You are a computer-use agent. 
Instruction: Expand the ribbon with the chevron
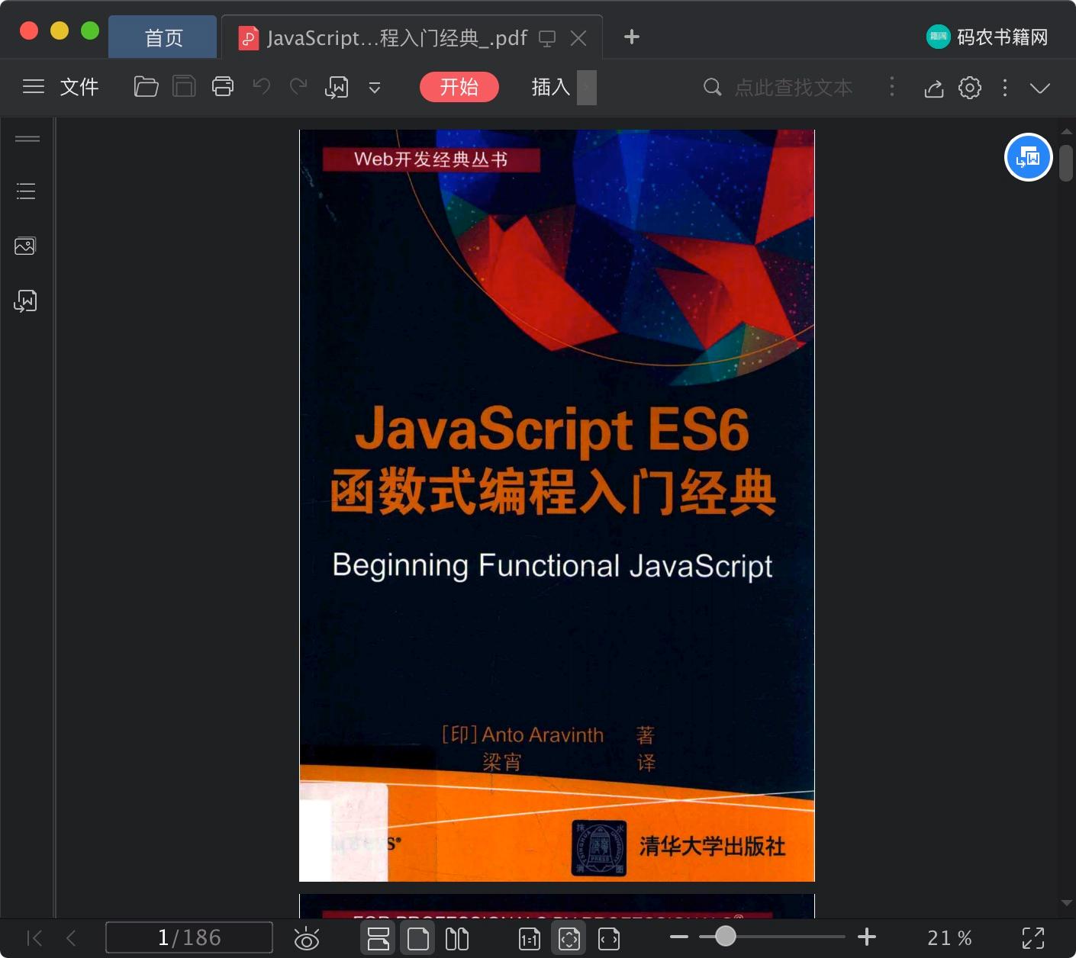pos(1040,88)
